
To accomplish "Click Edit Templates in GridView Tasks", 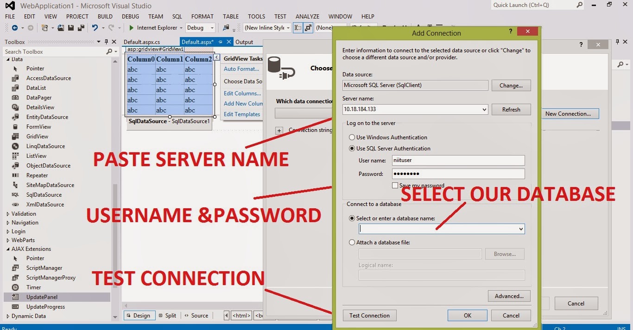I will tap(242, 114).
